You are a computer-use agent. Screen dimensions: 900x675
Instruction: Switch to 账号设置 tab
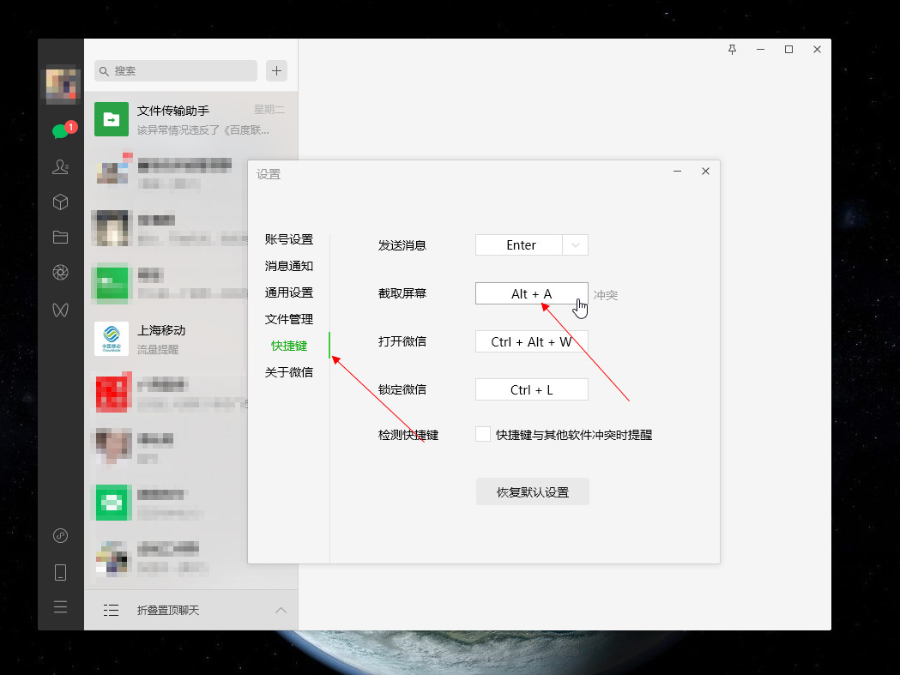click(x=289, y=239)
